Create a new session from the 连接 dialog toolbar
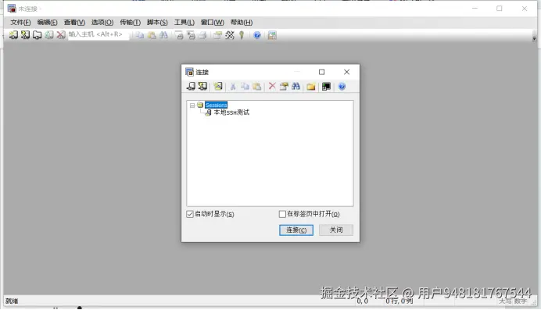The width and height of the screenshot is (541, 310). coord(218,86)
